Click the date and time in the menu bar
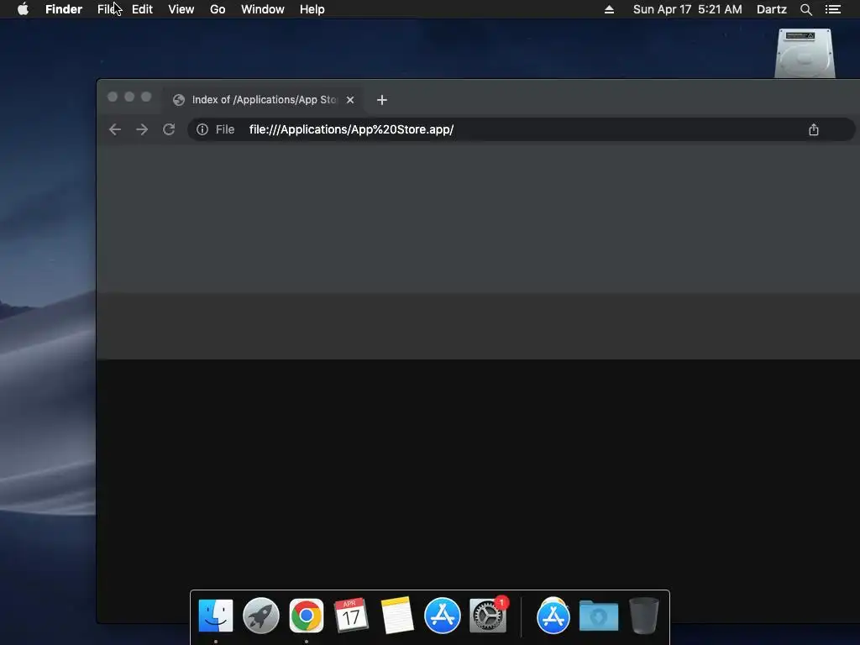The width and height of the screenshot is (860, 645). click(687, 9)
